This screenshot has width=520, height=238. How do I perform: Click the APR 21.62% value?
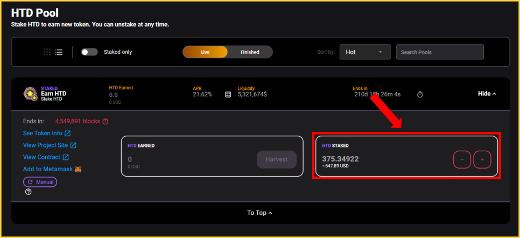(x=202, y=95)
